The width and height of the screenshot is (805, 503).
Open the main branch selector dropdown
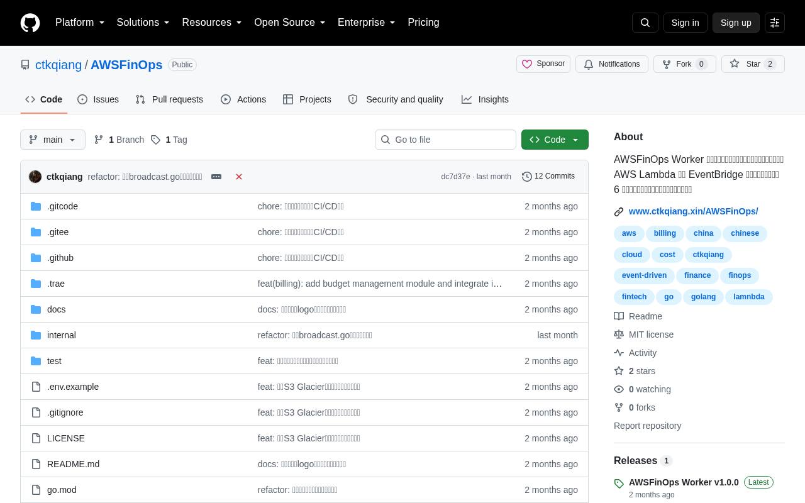(53, 140)
